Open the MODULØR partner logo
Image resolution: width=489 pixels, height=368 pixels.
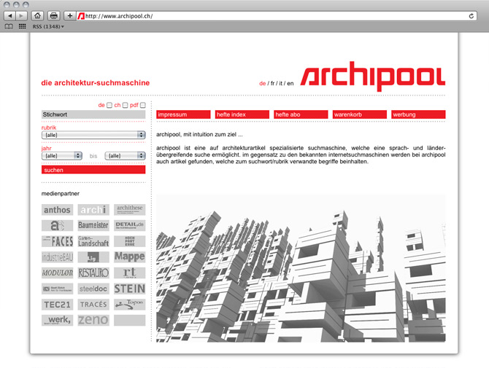[57, 273]
